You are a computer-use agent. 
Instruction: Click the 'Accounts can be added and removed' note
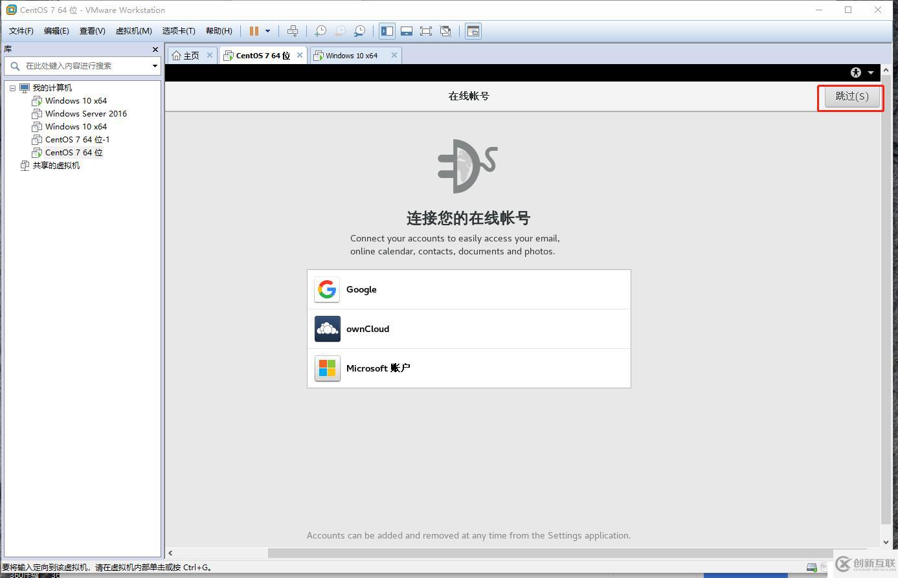[469, 535]
